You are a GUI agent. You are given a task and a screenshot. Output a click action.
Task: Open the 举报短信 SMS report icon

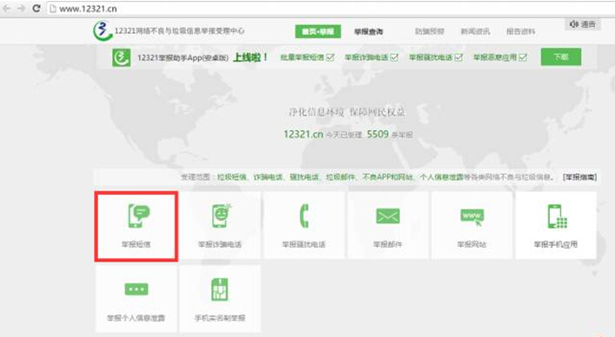[139, 215]
